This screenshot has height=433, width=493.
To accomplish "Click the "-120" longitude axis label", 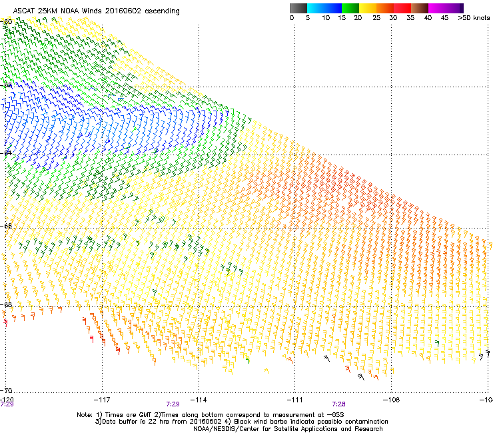I will click(7, 399).
